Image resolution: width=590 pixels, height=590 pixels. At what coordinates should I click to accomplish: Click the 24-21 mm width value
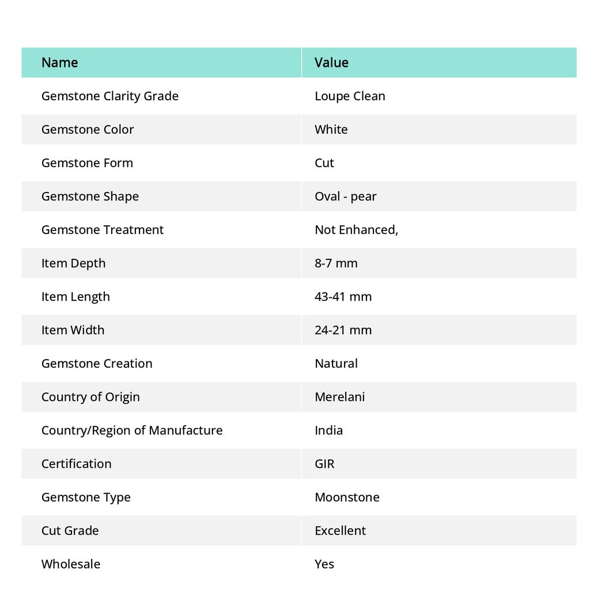[x=343, y=330]
